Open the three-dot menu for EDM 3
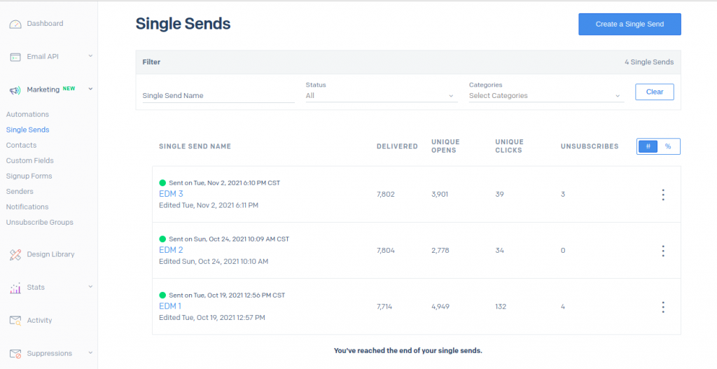 [x=663, y=195]
